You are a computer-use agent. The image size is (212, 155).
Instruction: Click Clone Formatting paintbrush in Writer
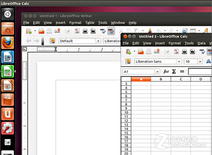150,30
